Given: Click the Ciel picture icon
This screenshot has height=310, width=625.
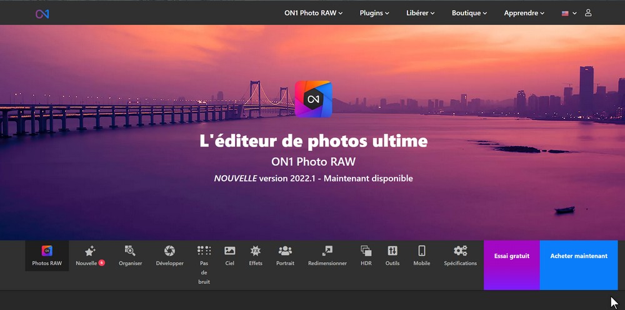Looking at the screenshot, I should pos(229,251).
